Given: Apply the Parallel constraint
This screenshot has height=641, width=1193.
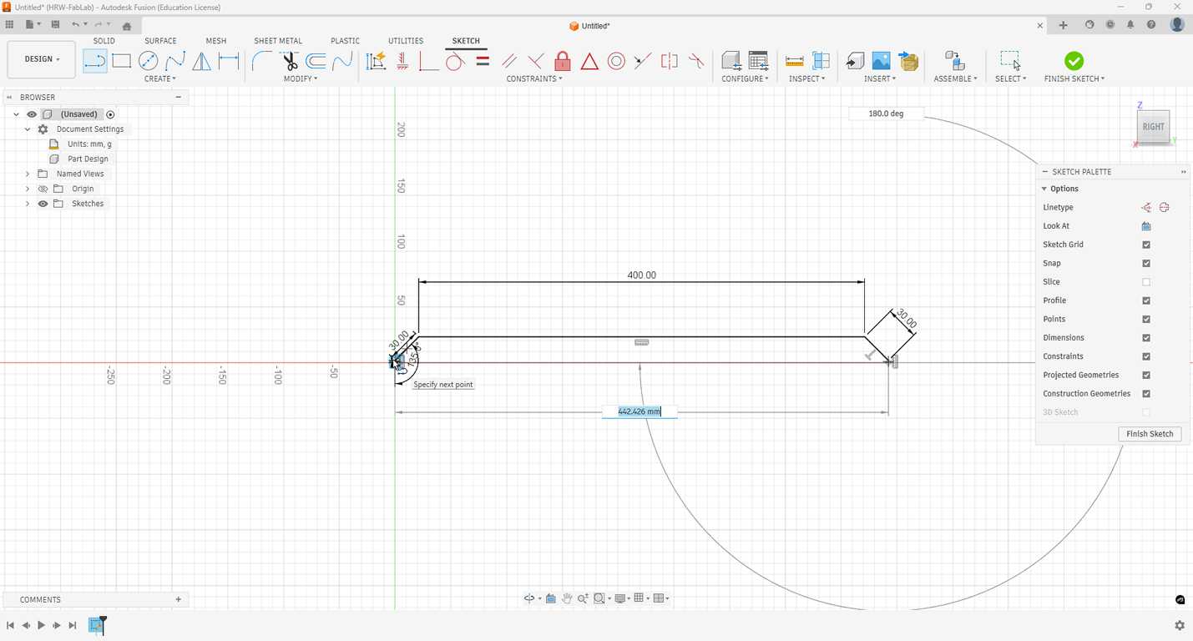Looking at the screenshot, I should 509,61.
